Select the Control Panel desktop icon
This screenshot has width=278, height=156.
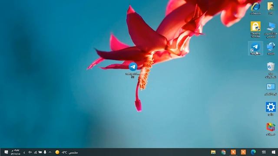[x=271, y=90]
